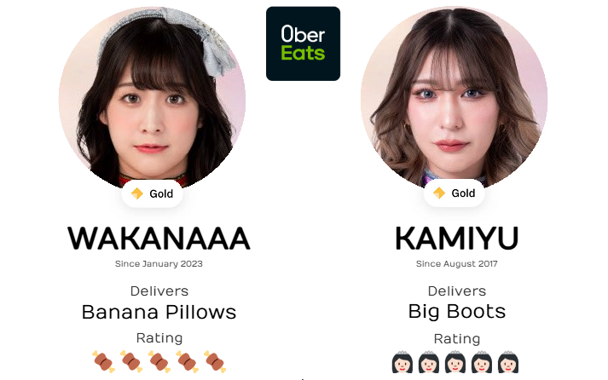Click third meat-on-bone rating icon
This screenshot has height=380, width=608.
tap(159, 362)
